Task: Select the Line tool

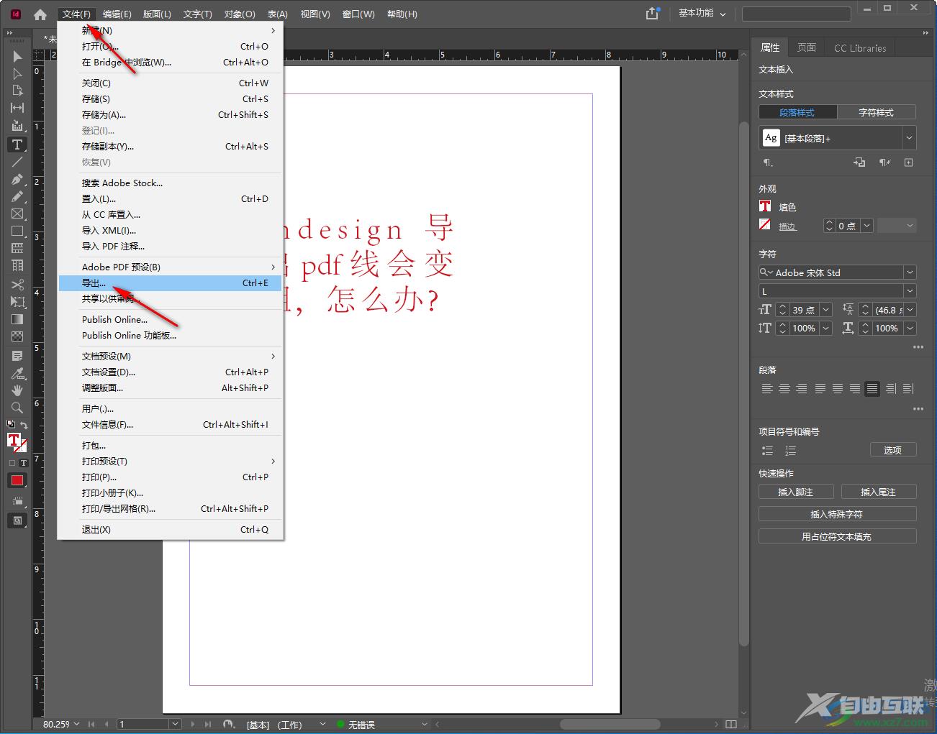Action: (x=17, y=162)
